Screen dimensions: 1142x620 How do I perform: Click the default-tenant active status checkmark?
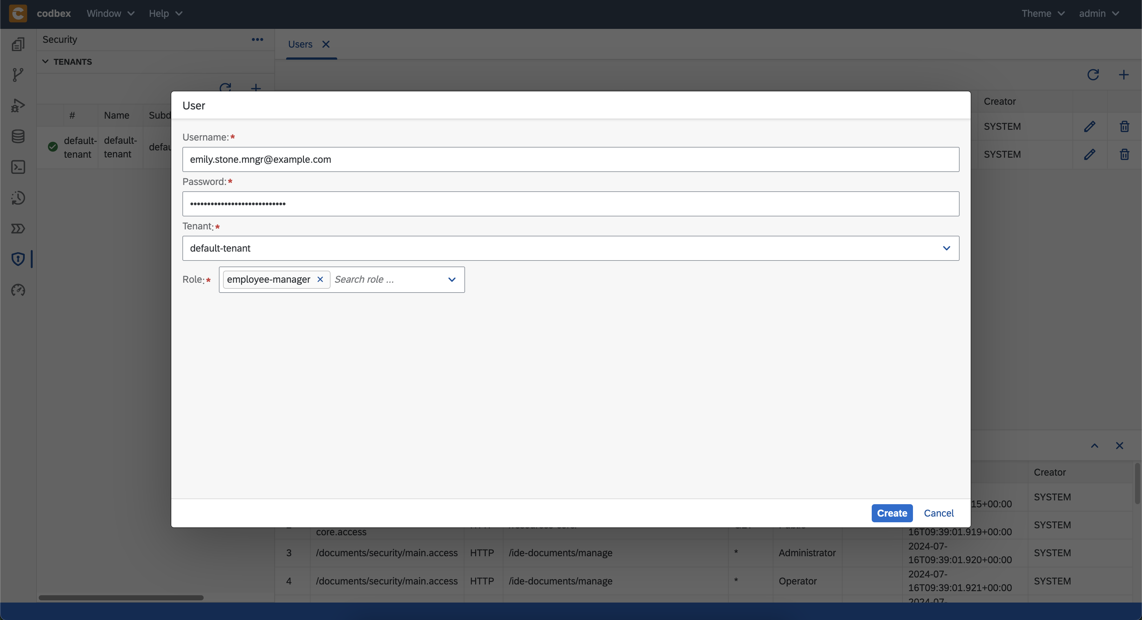pos(53,147)
